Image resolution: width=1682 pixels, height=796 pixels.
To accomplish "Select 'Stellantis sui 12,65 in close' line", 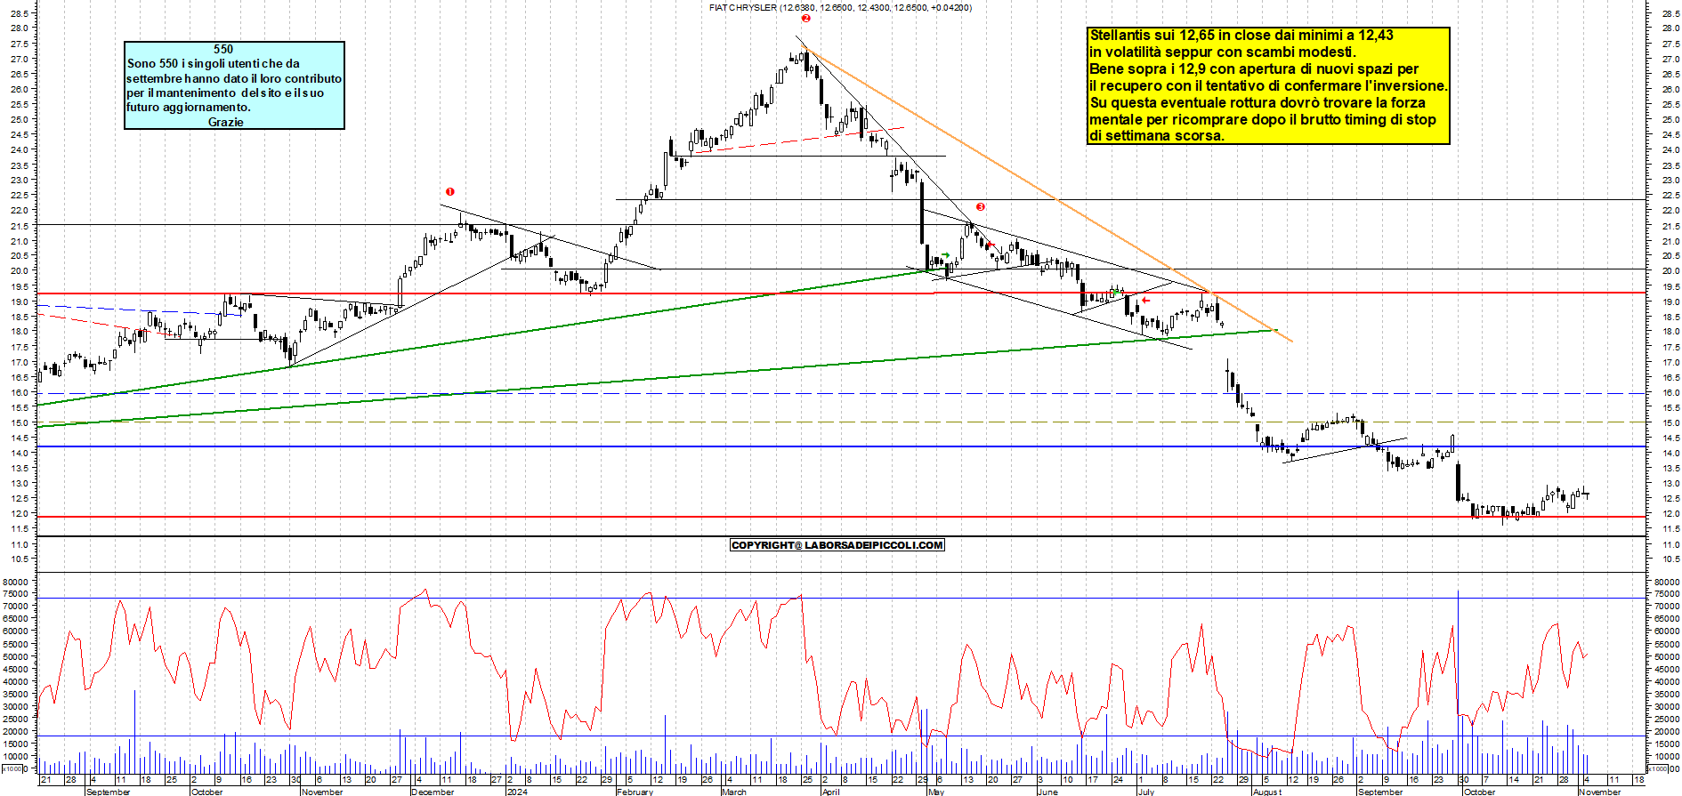I will (1242, 35).
